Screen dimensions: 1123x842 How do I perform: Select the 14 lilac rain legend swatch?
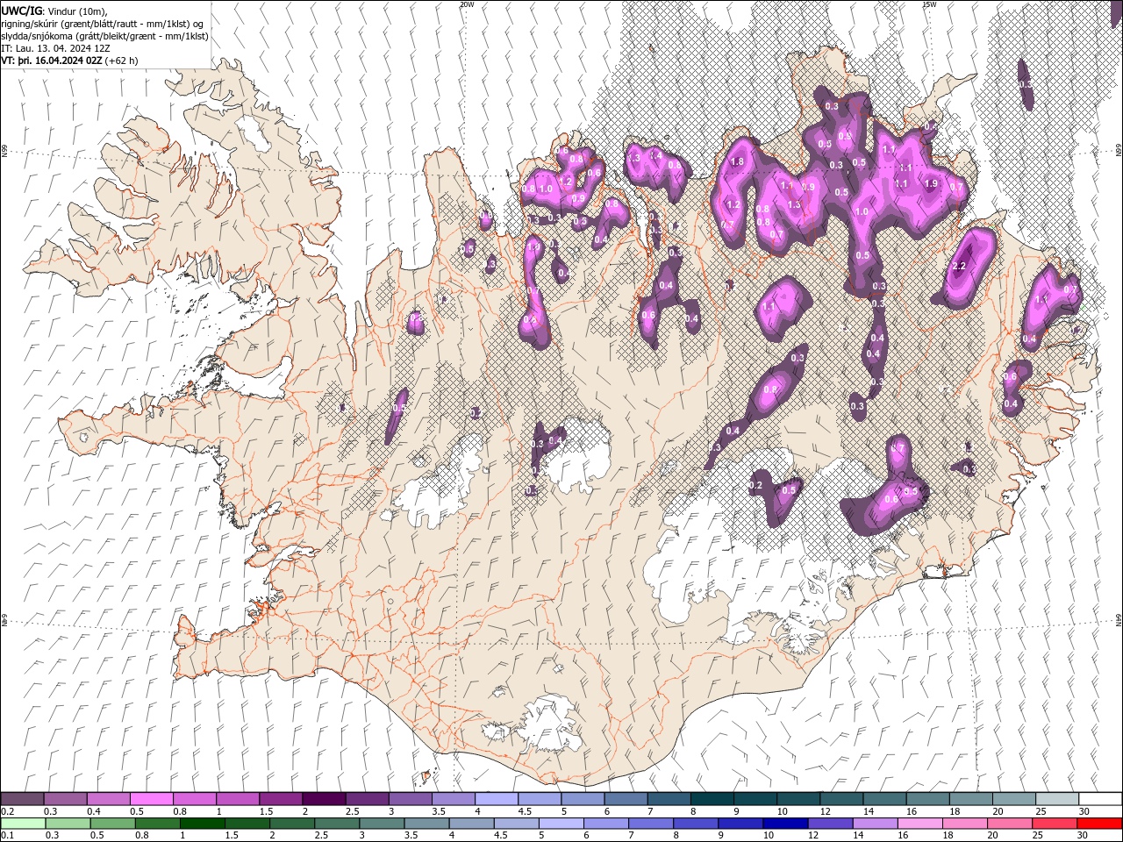tap(876, 824)
